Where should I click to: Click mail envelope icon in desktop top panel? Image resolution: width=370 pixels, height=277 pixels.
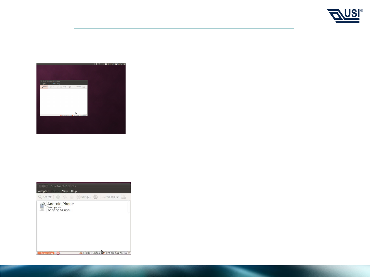point(106,64)
